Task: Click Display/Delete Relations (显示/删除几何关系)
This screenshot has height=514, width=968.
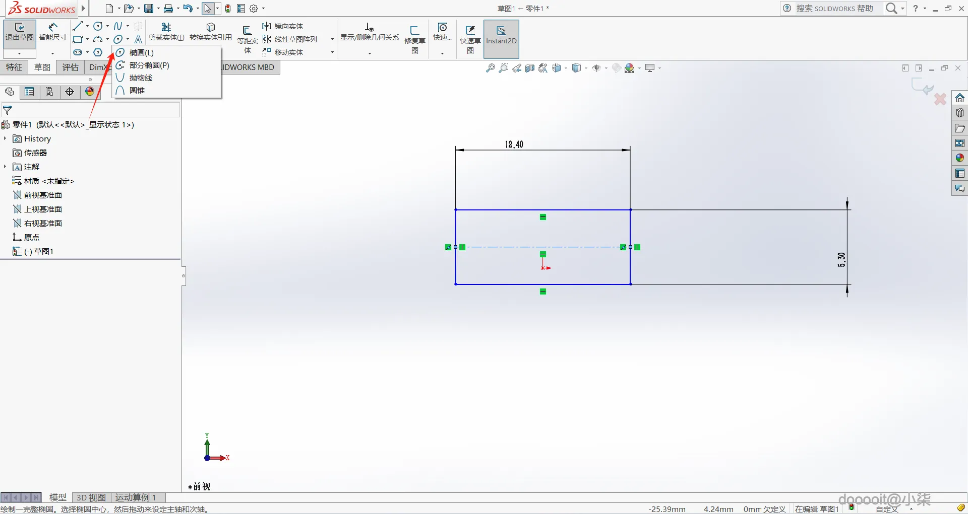Action: click(x=370, y=32)
